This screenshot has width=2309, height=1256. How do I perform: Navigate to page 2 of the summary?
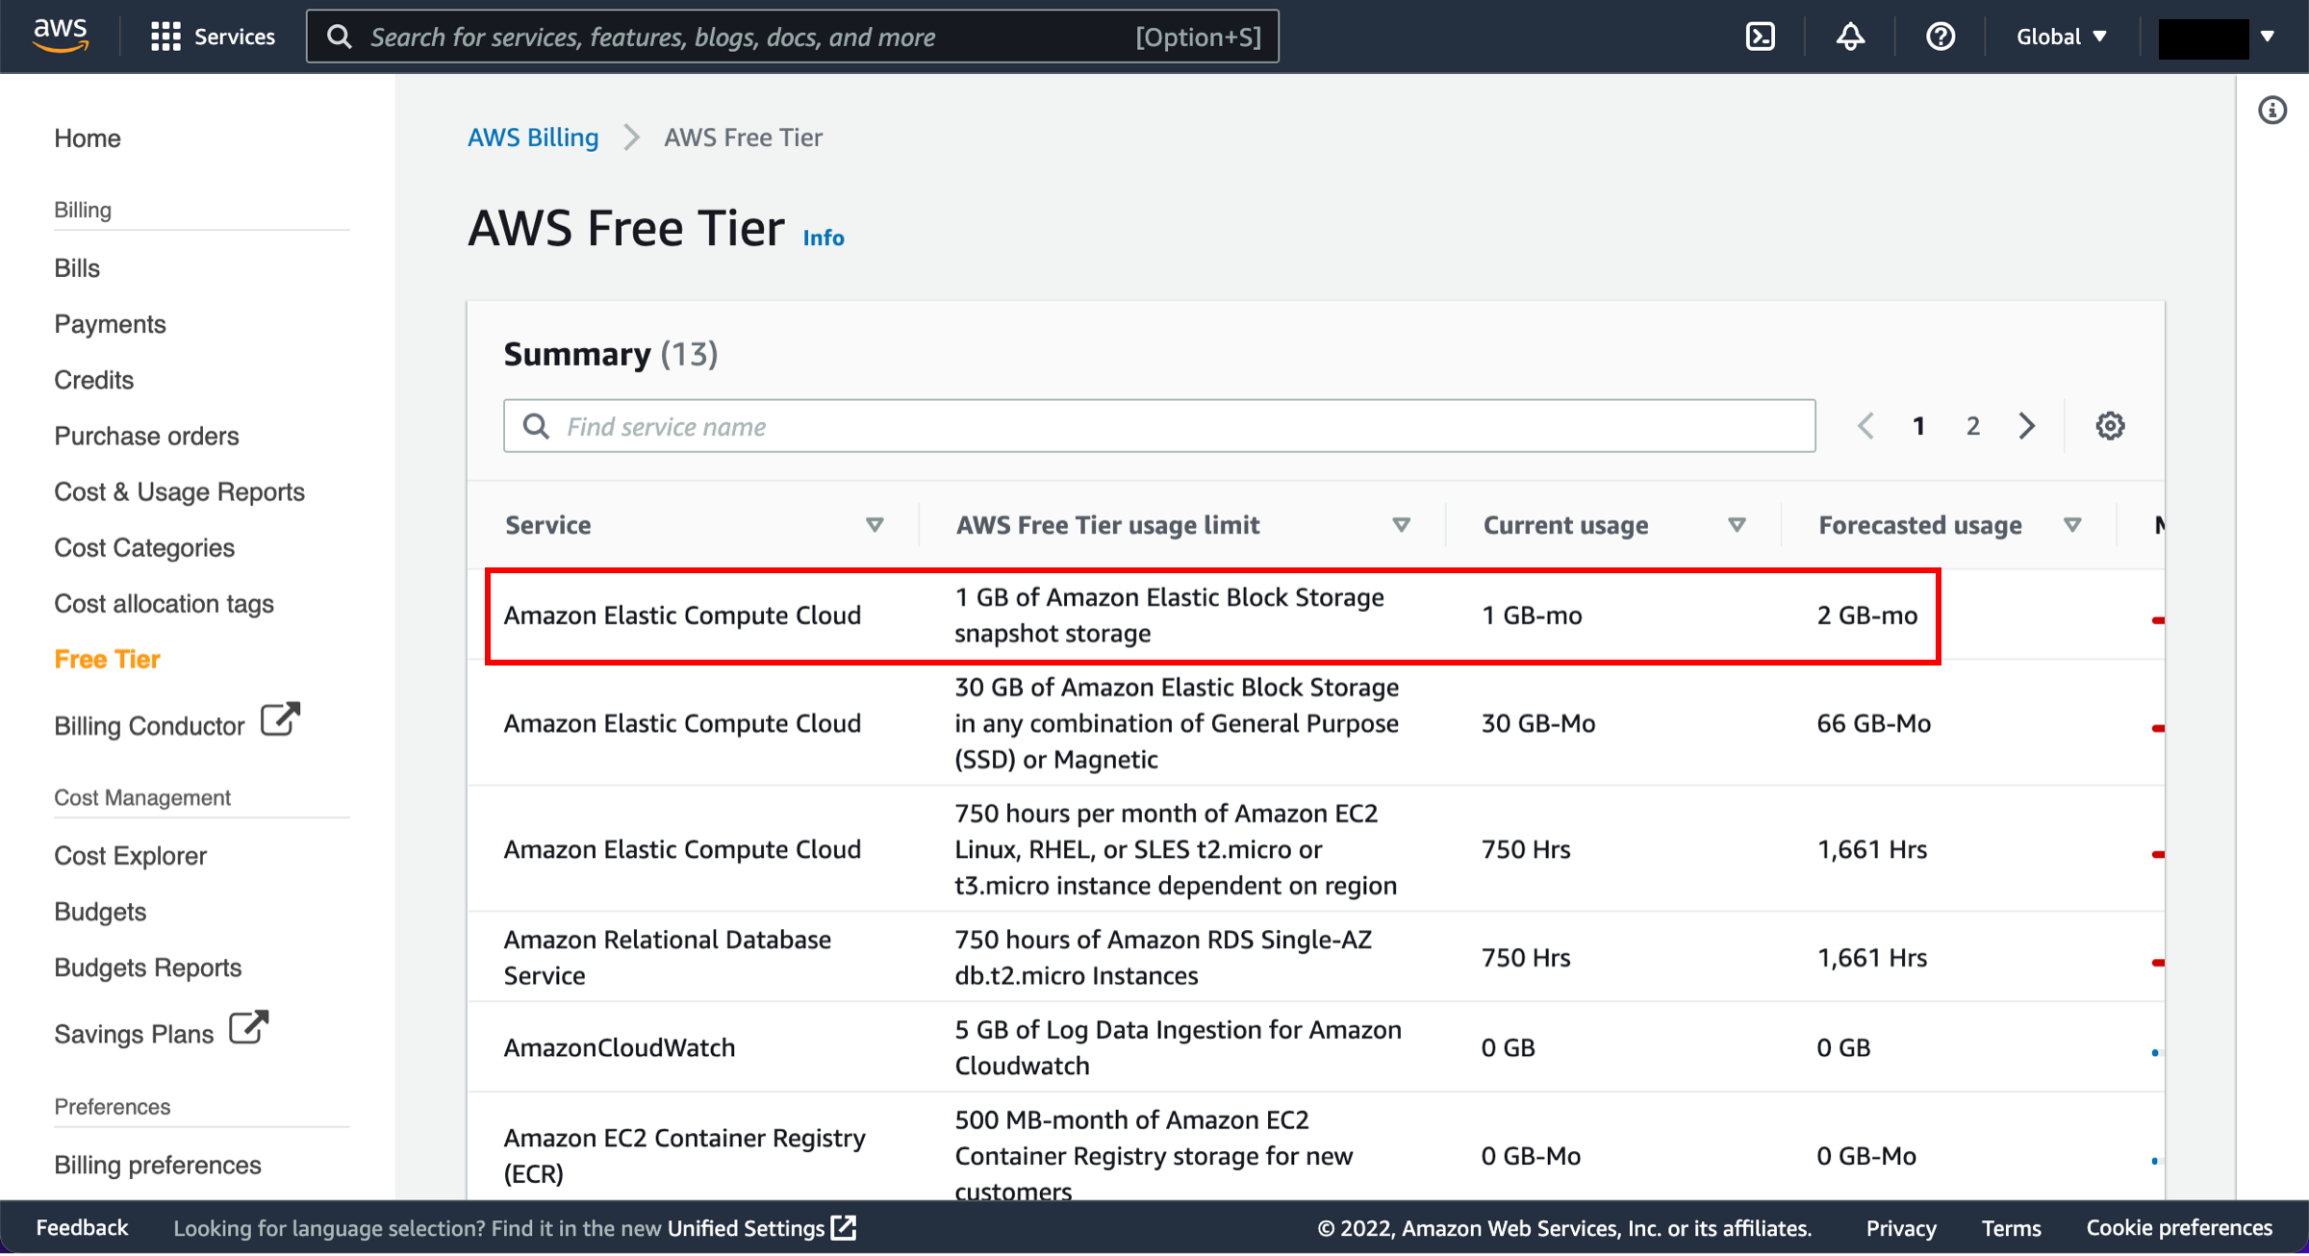coord(1970,425)
